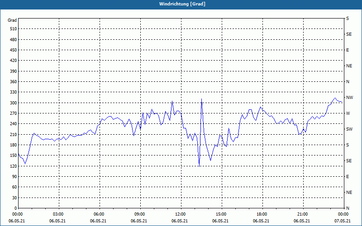362x226 pixels.
Task: Select the 03:00 time label
Action: pos(58,214)
